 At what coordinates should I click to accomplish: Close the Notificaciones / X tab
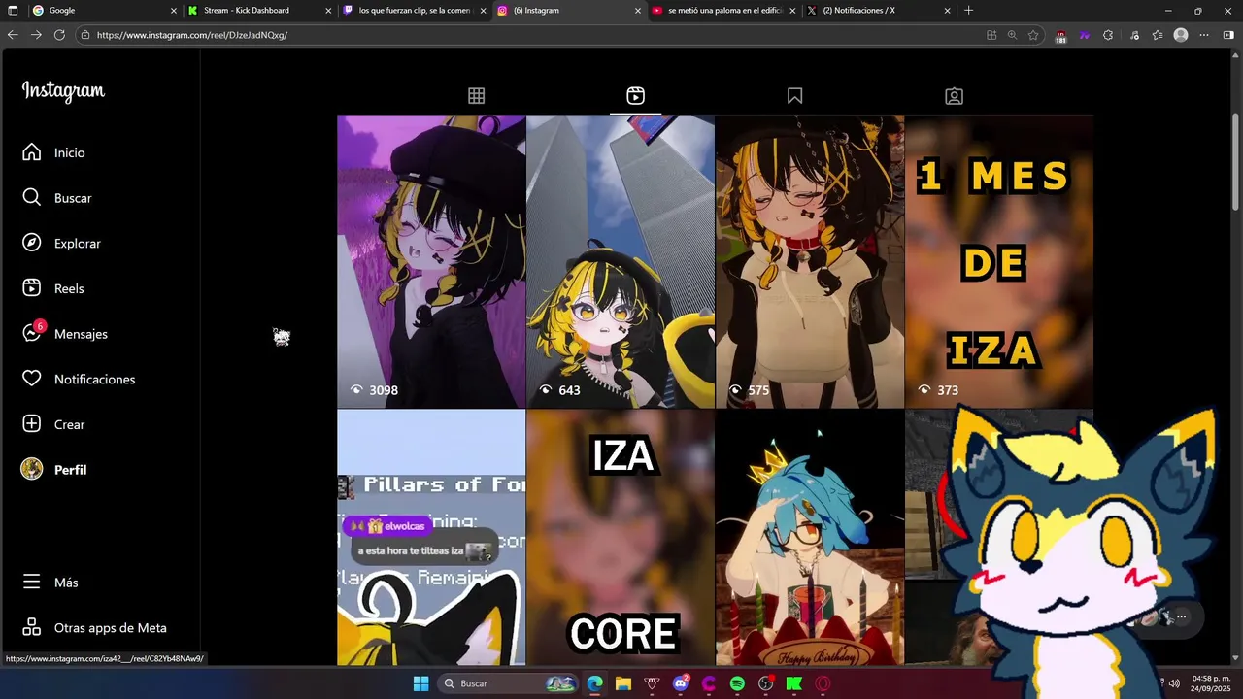tap(948, 11)
